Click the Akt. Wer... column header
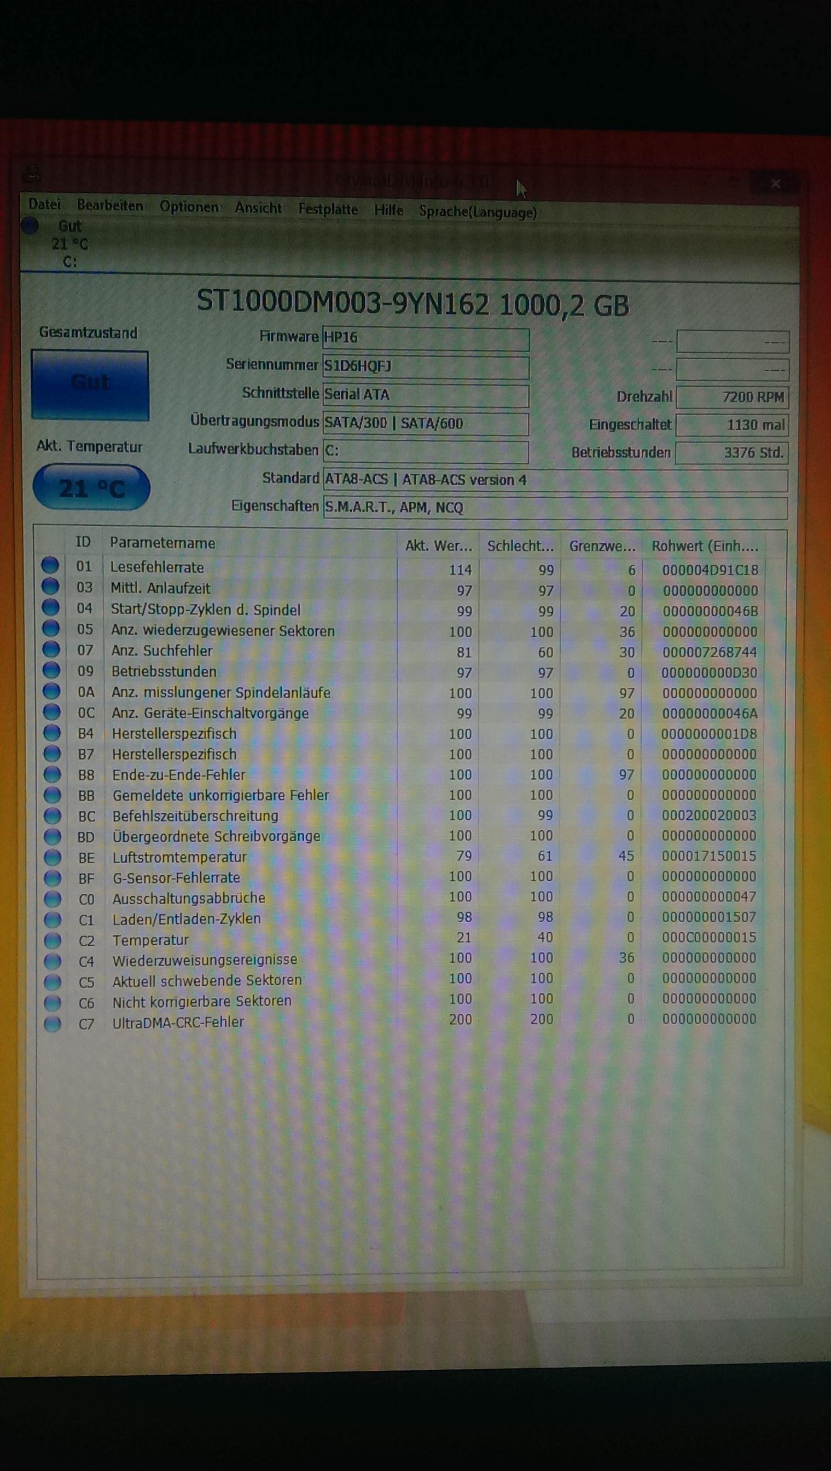Image resolution: width=831 pixels, height=1471 pixels. (438, 546)
